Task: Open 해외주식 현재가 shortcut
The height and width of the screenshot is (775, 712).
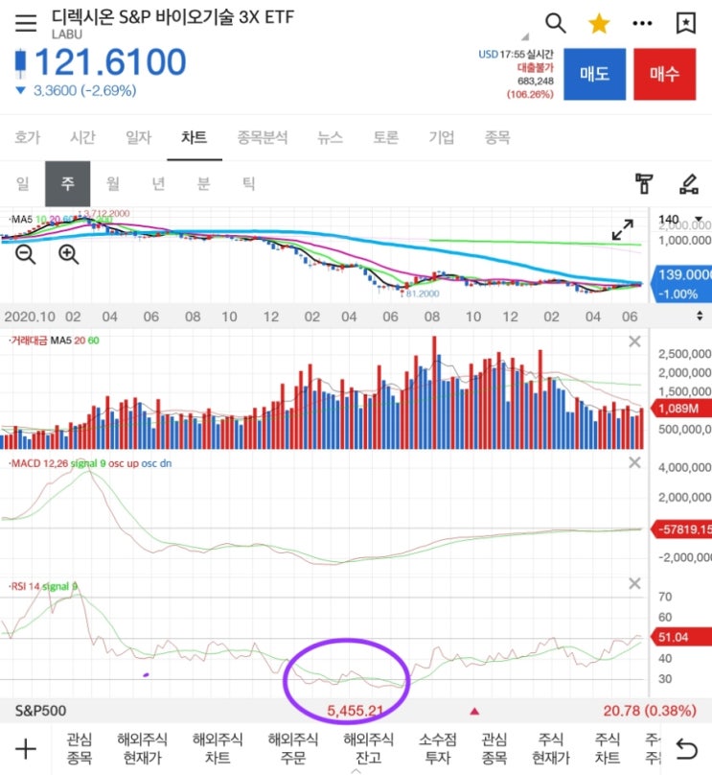Action: tap(142, 748)
